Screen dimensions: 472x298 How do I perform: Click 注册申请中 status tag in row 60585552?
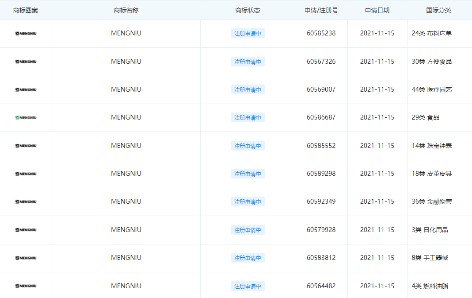(248, 146)
